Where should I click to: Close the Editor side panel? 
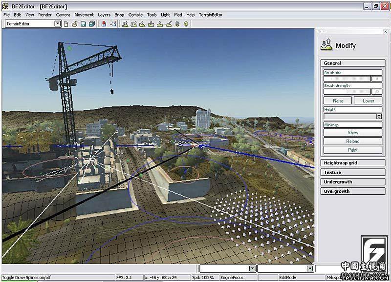point(386,32)
